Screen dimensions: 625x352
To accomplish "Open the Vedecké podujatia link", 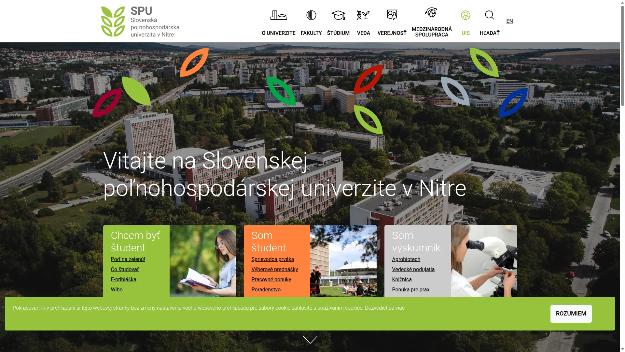I will click(413, 269).
